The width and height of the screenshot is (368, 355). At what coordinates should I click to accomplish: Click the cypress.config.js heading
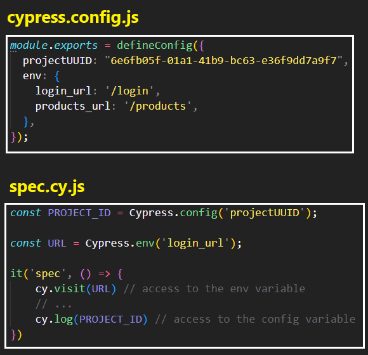73,18
